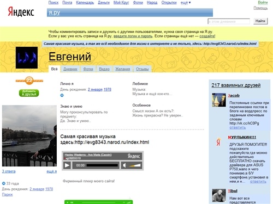Click the Яндекс logo inside the player
273x204 pixels.
click(x=134, y=156)
